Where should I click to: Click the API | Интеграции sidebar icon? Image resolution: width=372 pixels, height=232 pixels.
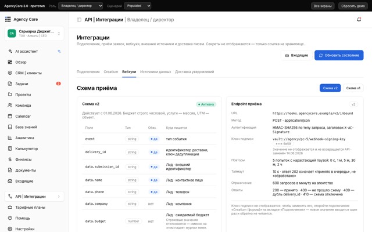10,197
